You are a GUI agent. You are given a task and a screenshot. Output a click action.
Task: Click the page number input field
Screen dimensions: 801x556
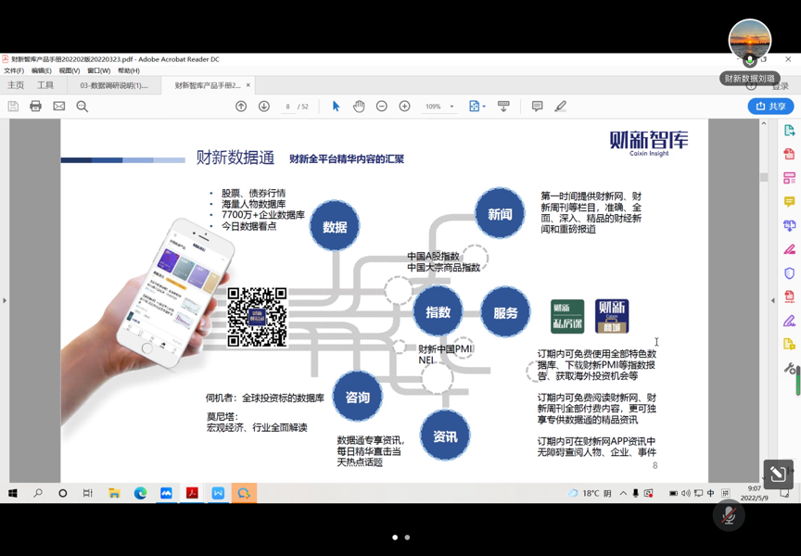pos(288,107)
